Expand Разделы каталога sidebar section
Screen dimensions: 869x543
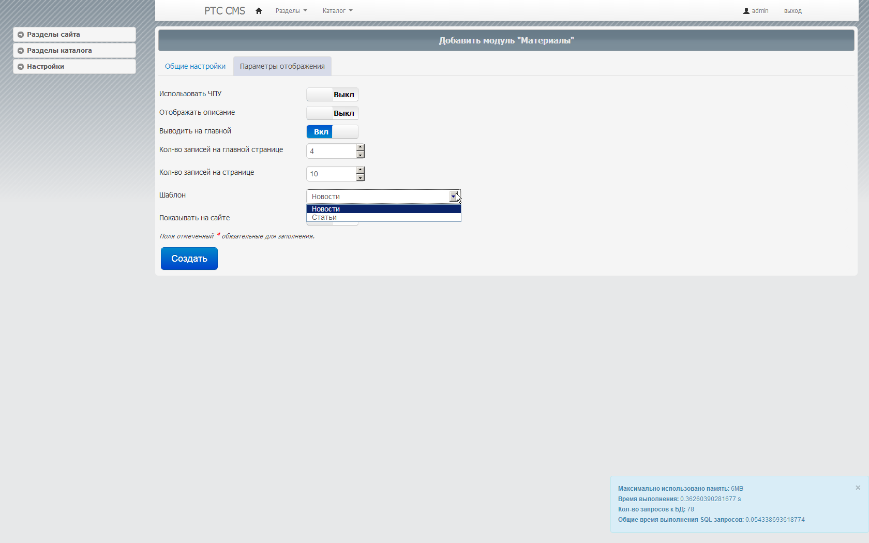[74, 51]
